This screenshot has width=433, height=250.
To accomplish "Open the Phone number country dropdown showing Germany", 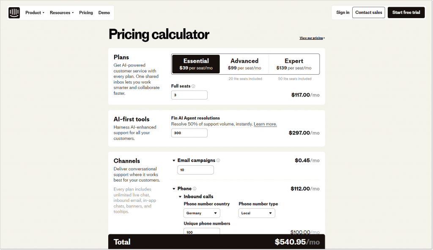I will pos(202,213).
